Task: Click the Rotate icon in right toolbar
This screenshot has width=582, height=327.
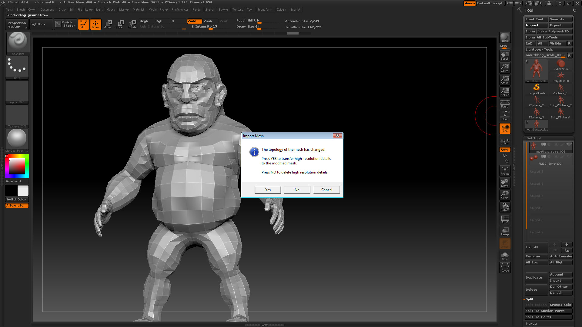Action: coord(505,206)
